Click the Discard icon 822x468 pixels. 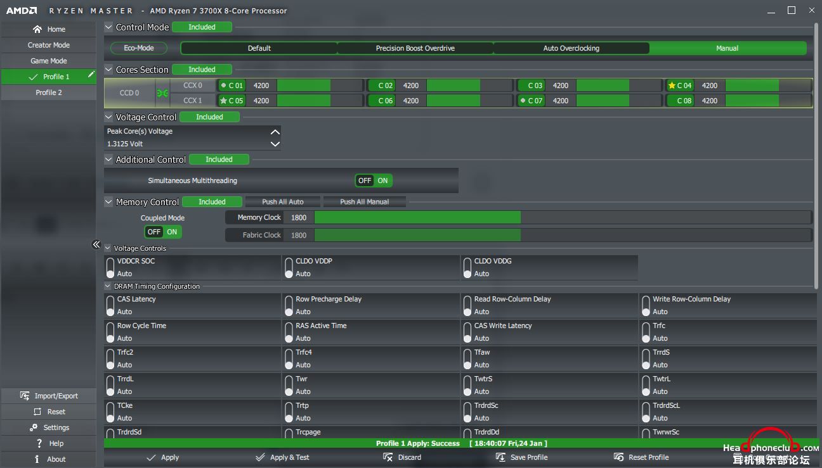pos(388,457)
